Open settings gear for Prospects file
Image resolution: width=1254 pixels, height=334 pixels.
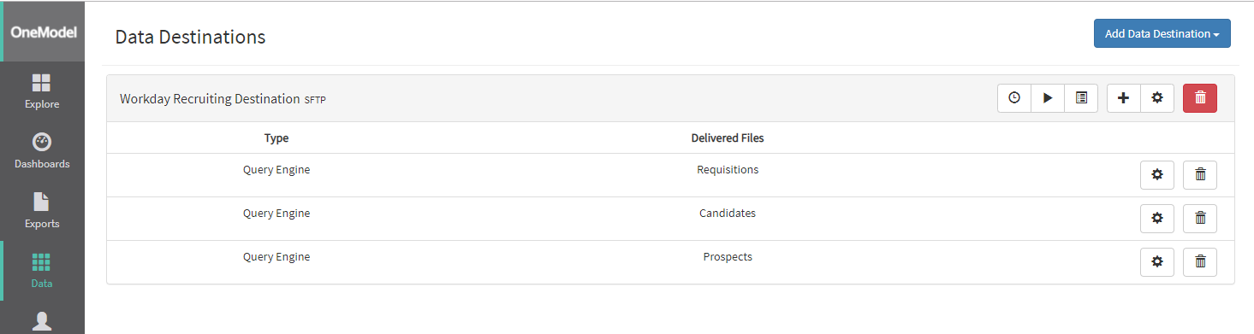(1157, 261)
